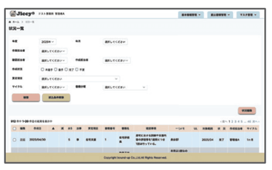Viewport: 272px width, 170px height.
Task: Open the 年度 dropdown showing 2025年
Action: click(x=48, y=42)
